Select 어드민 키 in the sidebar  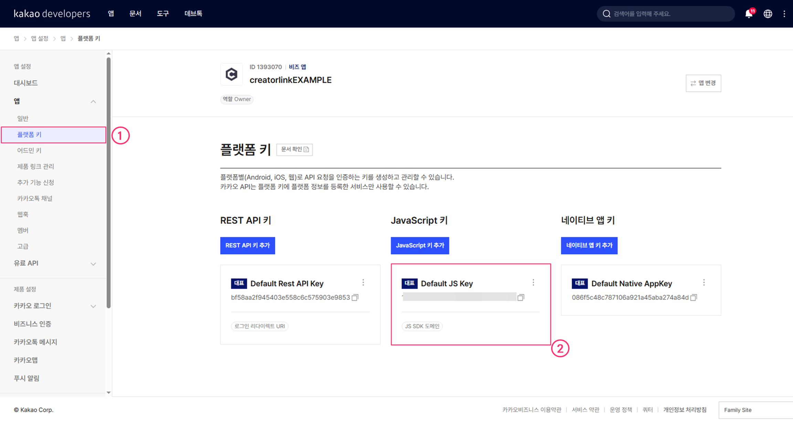29,150
